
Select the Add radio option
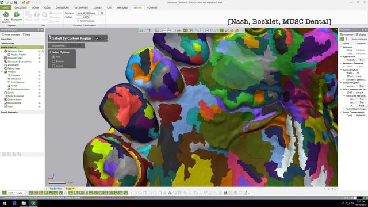[53, 57]
